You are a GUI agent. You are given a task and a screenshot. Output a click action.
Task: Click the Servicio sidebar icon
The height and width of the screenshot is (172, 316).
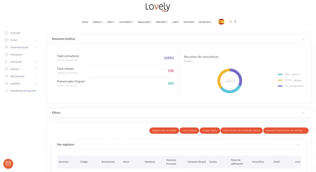[x=6, y=69]
